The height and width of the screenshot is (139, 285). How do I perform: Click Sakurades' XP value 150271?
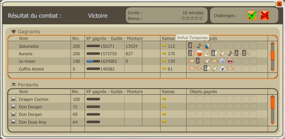[x=107, y=46]
